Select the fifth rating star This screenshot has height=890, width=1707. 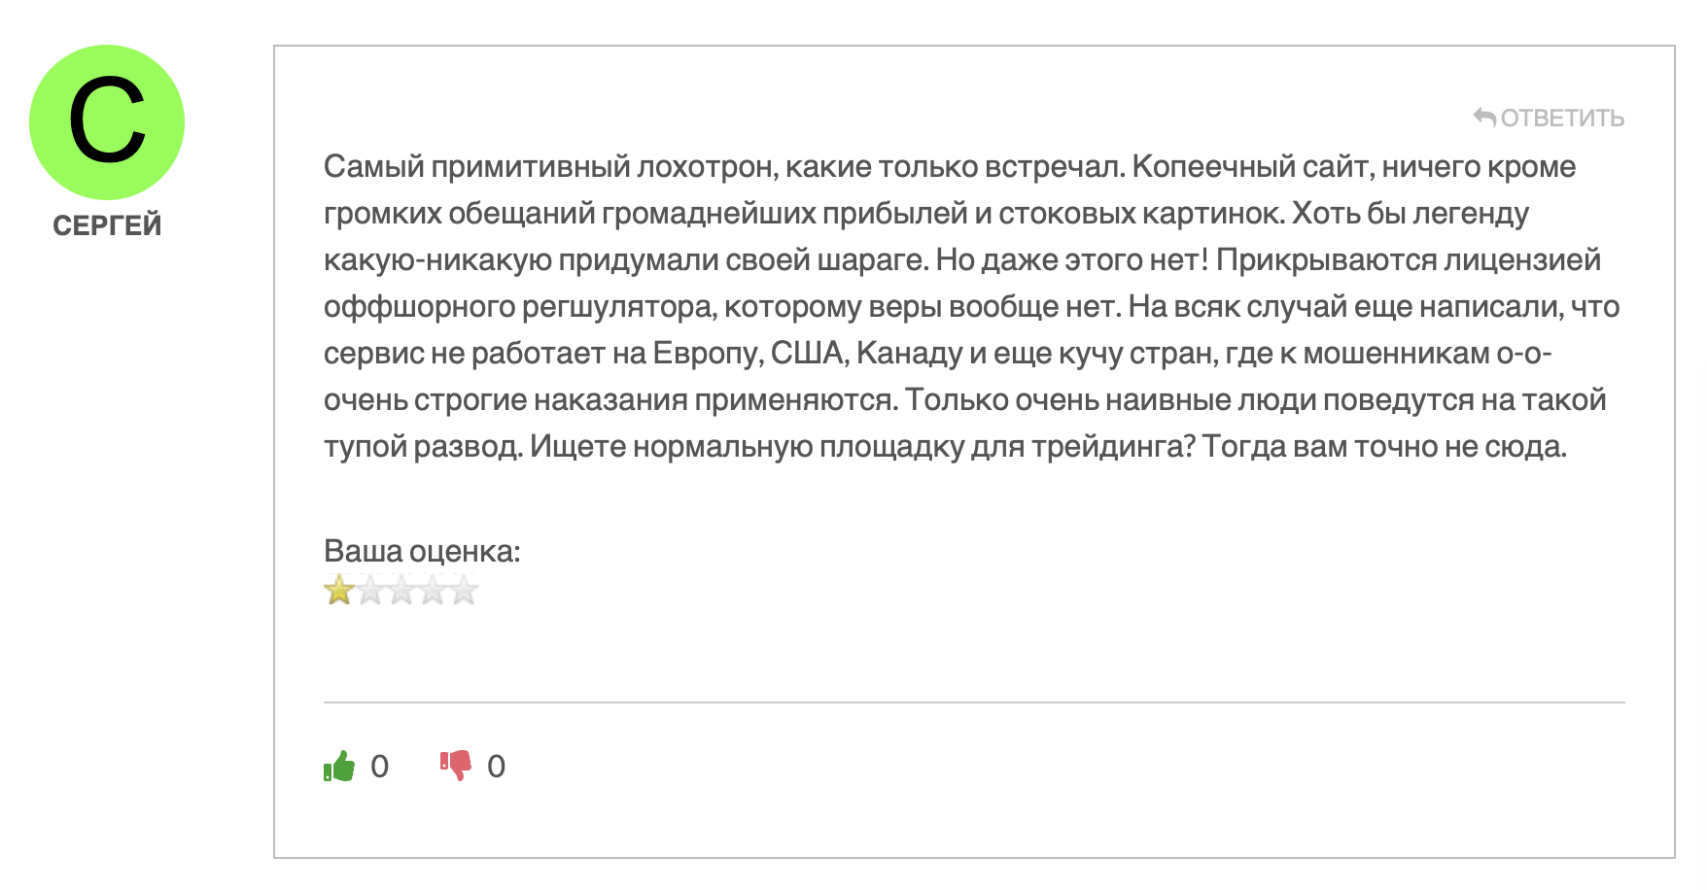coord(464,590)
